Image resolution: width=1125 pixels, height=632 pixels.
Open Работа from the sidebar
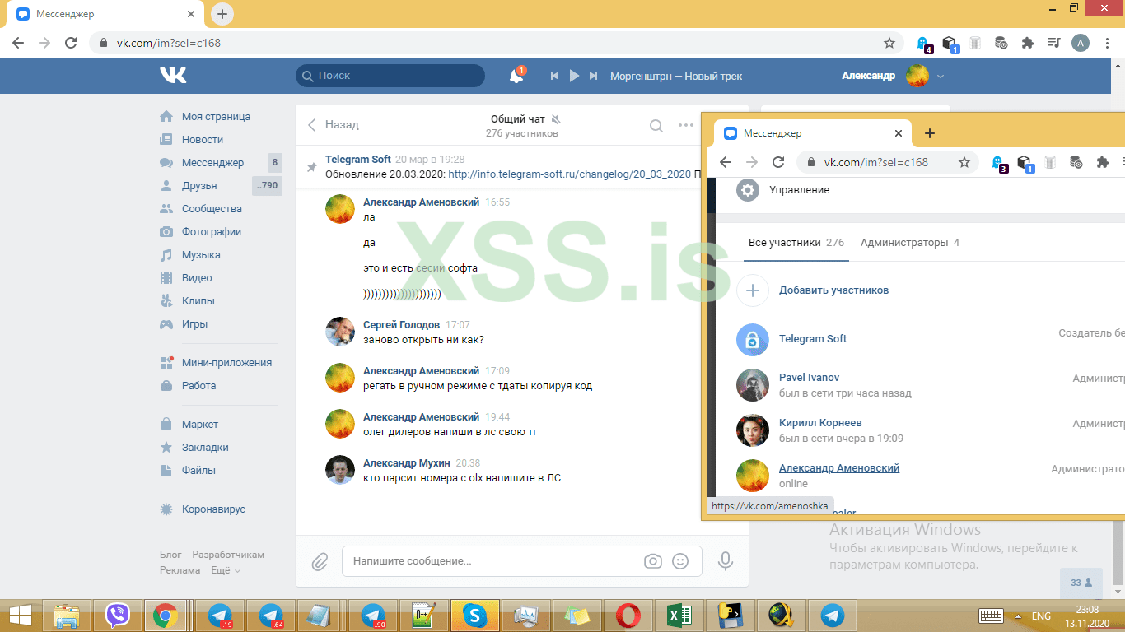pos(198,386)
